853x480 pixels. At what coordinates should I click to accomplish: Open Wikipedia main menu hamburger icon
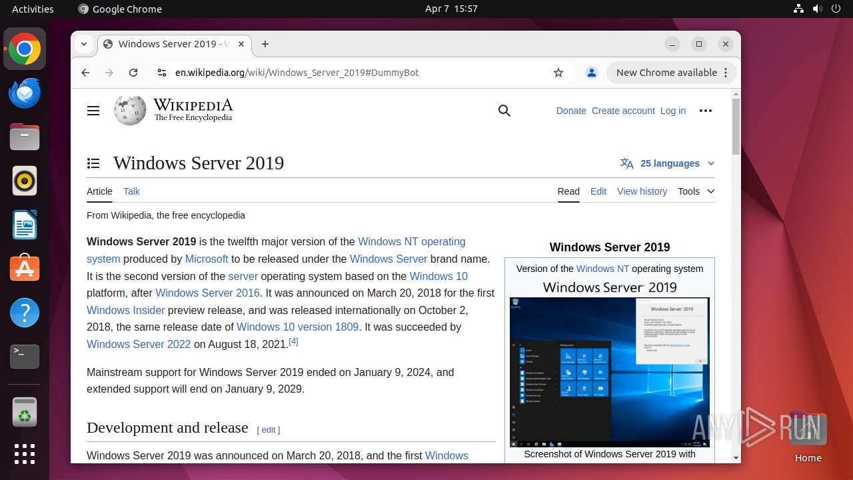(x=93, y=111)
